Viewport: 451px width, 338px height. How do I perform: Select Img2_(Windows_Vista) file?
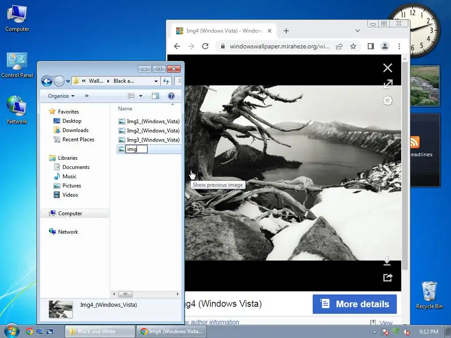(x=149, y=130)
